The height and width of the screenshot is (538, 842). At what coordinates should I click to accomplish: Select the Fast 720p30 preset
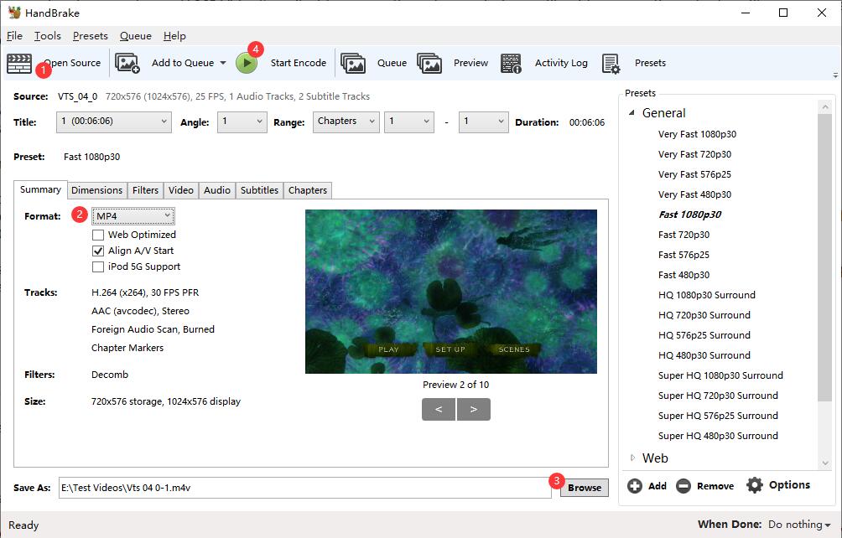pos(684,235)
